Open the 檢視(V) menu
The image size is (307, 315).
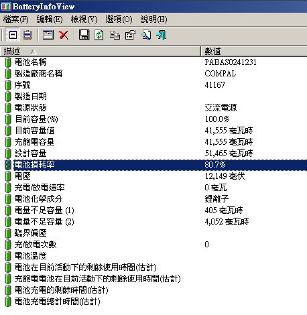click(84, 19)
